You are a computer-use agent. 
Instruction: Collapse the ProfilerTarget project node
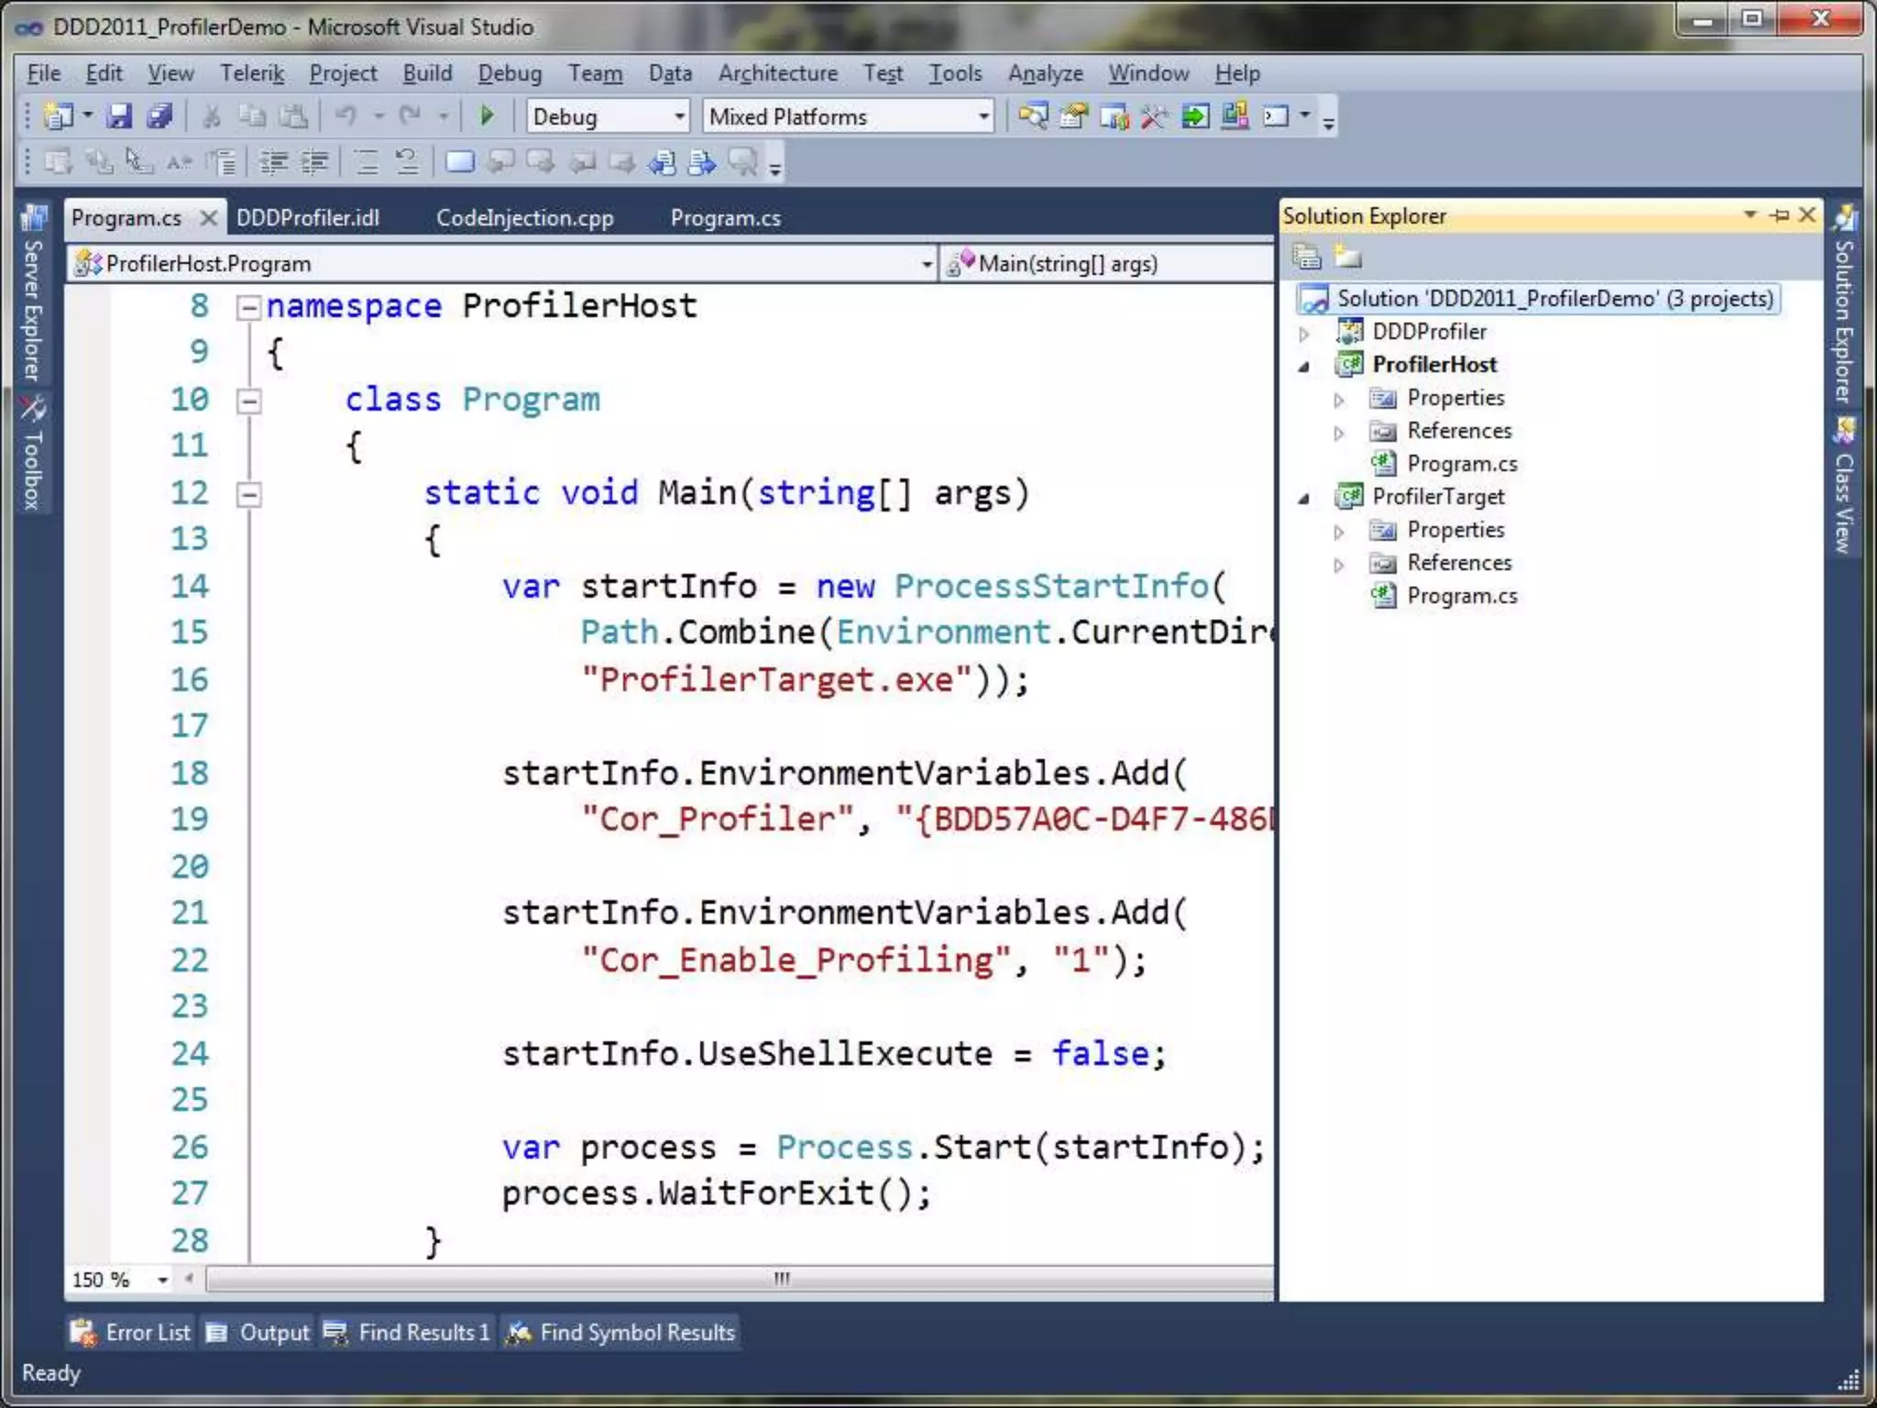coord(1304,499)
